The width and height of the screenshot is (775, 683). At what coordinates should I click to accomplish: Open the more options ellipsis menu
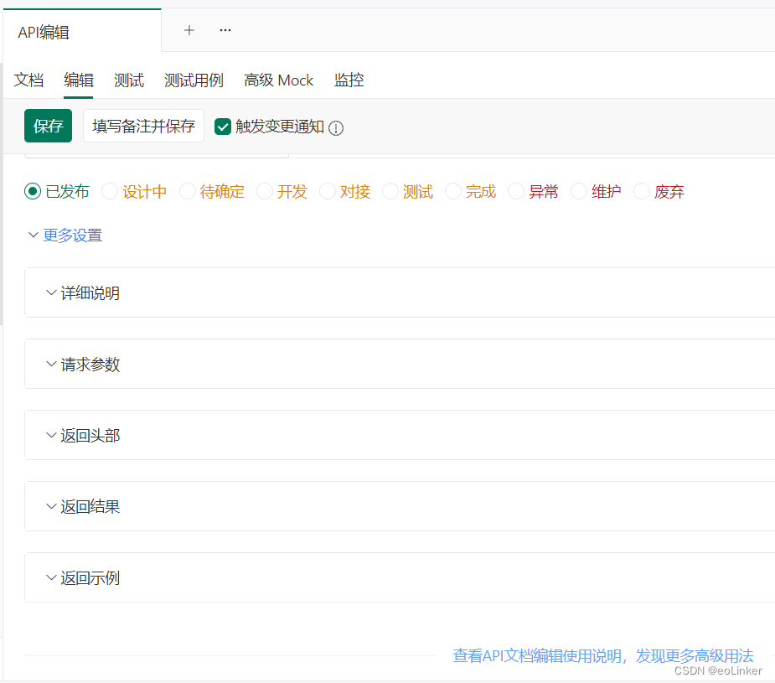point(225,31)
